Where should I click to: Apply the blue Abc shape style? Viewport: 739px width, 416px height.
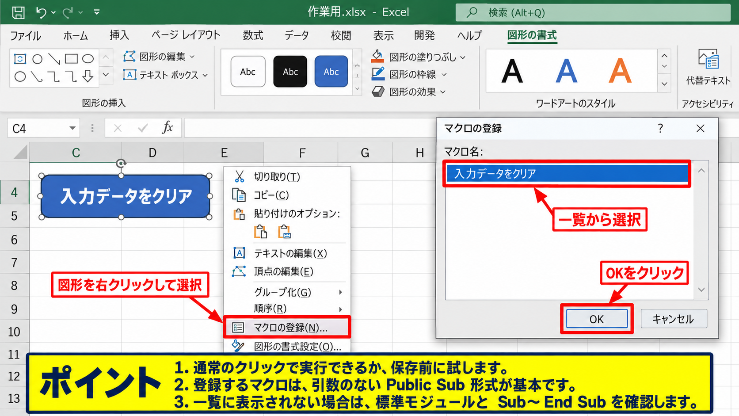(x=331, y=72)
